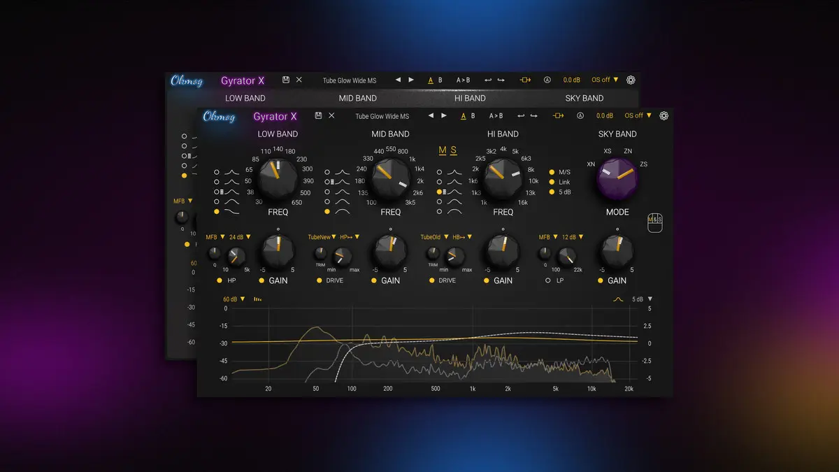Screen dimensions: 839x472
Task: Open LP slope 12 dB dropdown
Action: coord(572,237)
